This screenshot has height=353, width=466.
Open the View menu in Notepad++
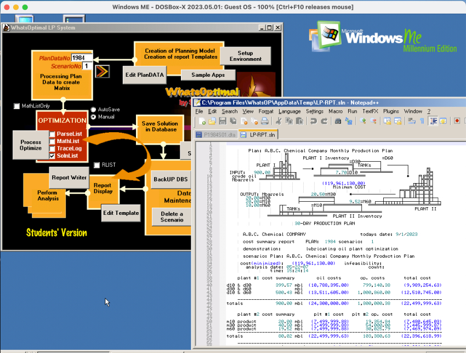[x=248, y=111]
